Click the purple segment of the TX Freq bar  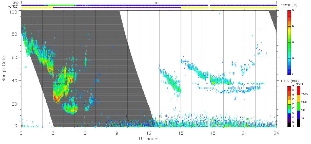(x=117, y=8)
